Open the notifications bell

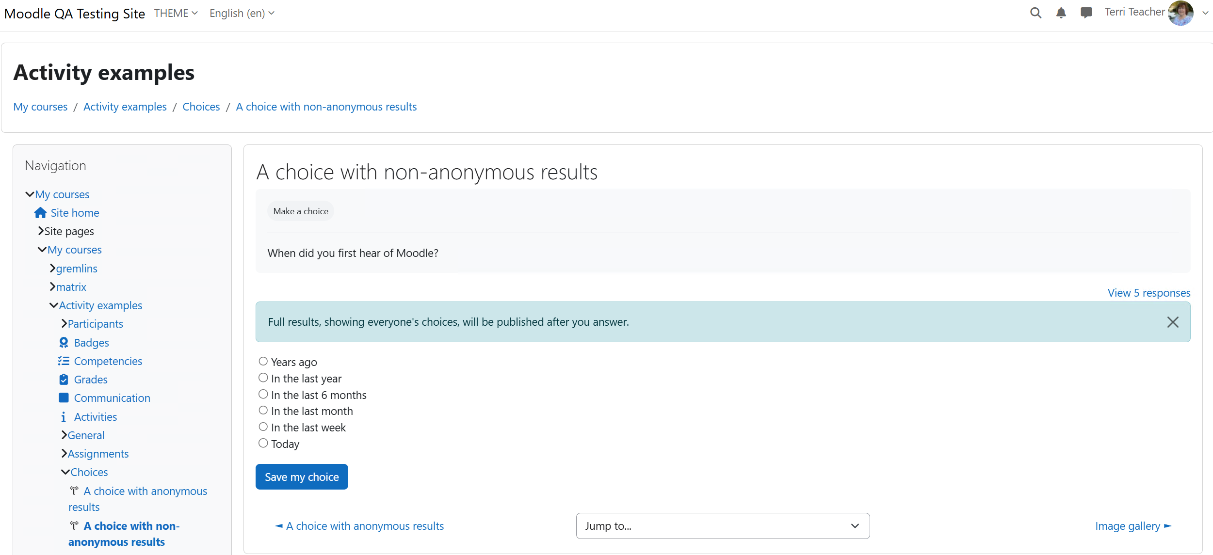click(x=1061, y=13)
